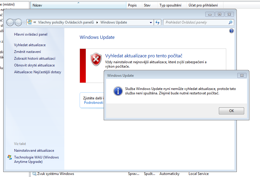Click the Spušt... status cell in services list
260x177 pixels.
tap(150, 174)
